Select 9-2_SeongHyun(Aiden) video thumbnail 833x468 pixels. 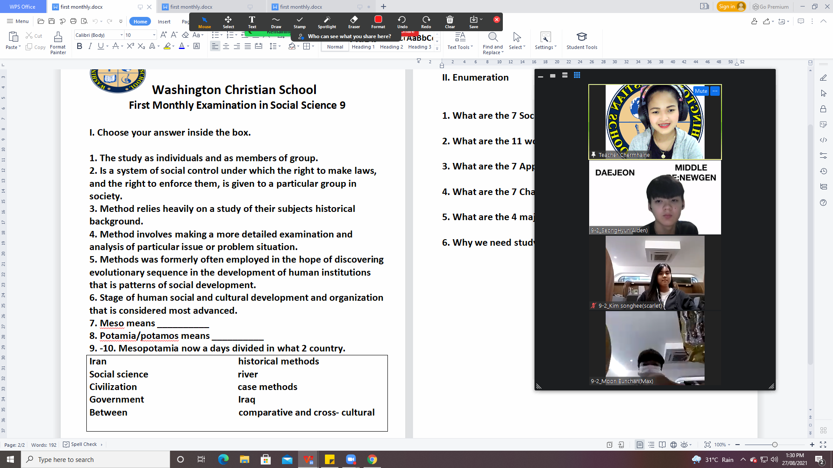(655, 198)
